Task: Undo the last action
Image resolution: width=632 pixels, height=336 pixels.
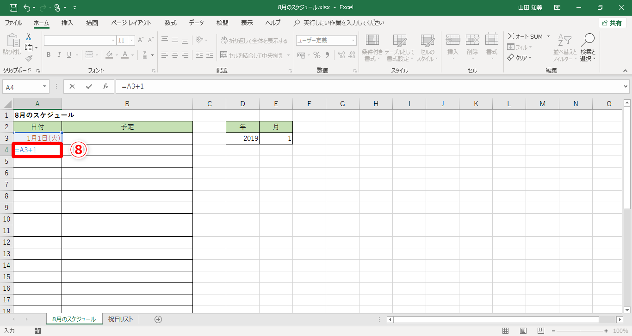Action: point(27,8)
